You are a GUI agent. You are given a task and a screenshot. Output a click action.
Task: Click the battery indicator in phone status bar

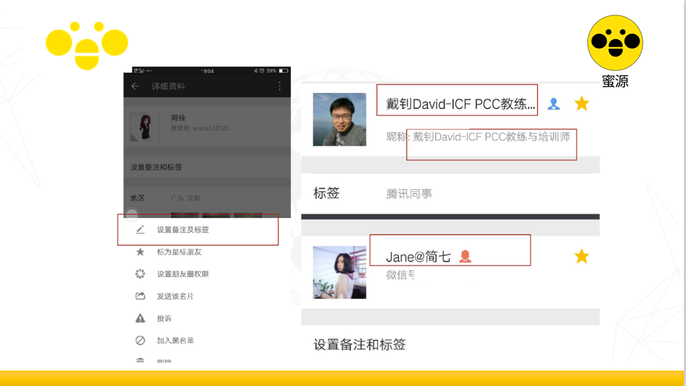coord(283,70)
